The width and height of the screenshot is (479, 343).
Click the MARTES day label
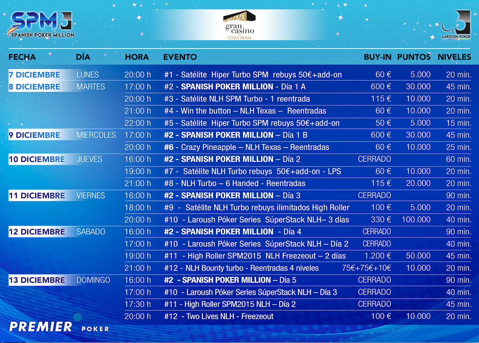(91, 87)
